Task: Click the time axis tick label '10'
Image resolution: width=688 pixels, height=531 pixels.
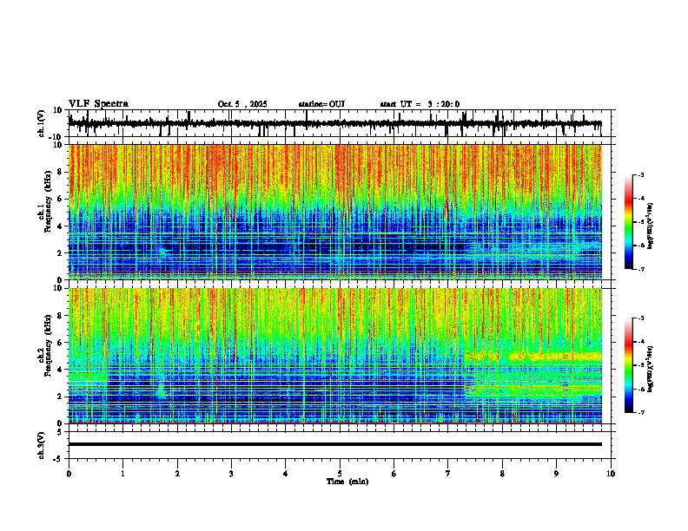Action: point(611,474)
